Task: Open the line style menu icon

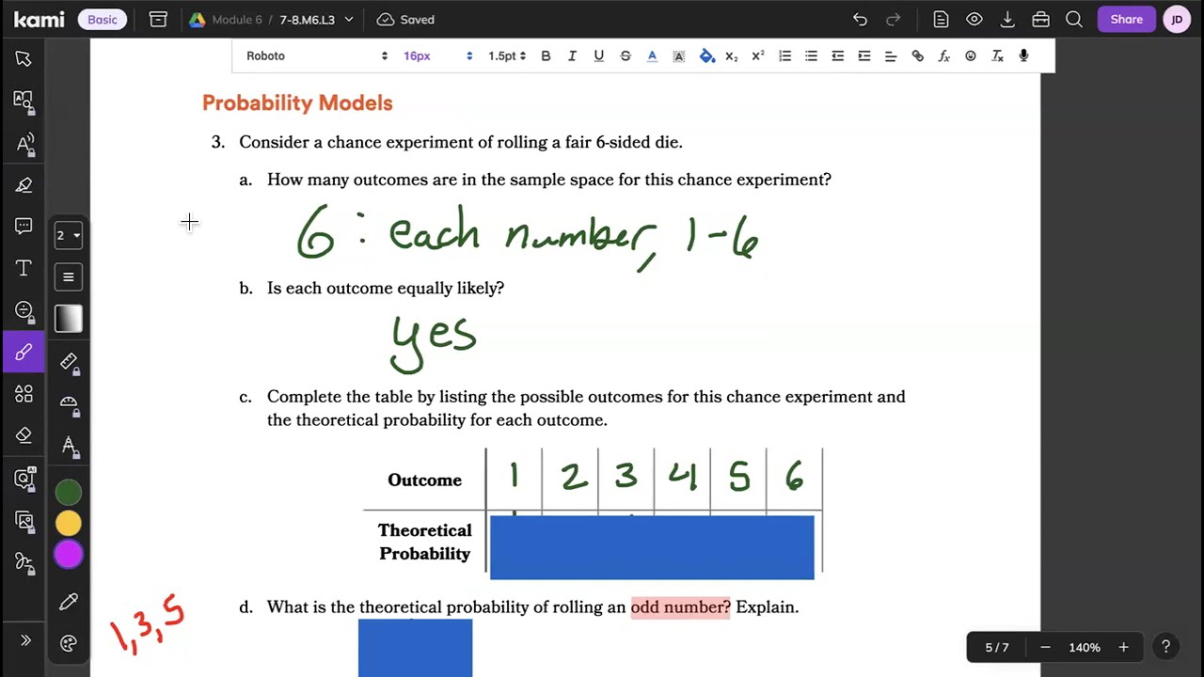Action: point(68,277)
